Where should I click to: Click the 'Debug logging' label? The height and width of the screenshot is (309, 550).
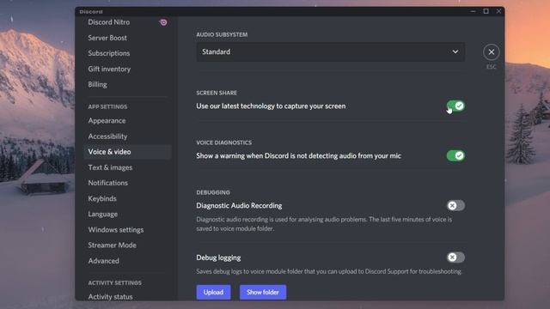coord(218,257)
